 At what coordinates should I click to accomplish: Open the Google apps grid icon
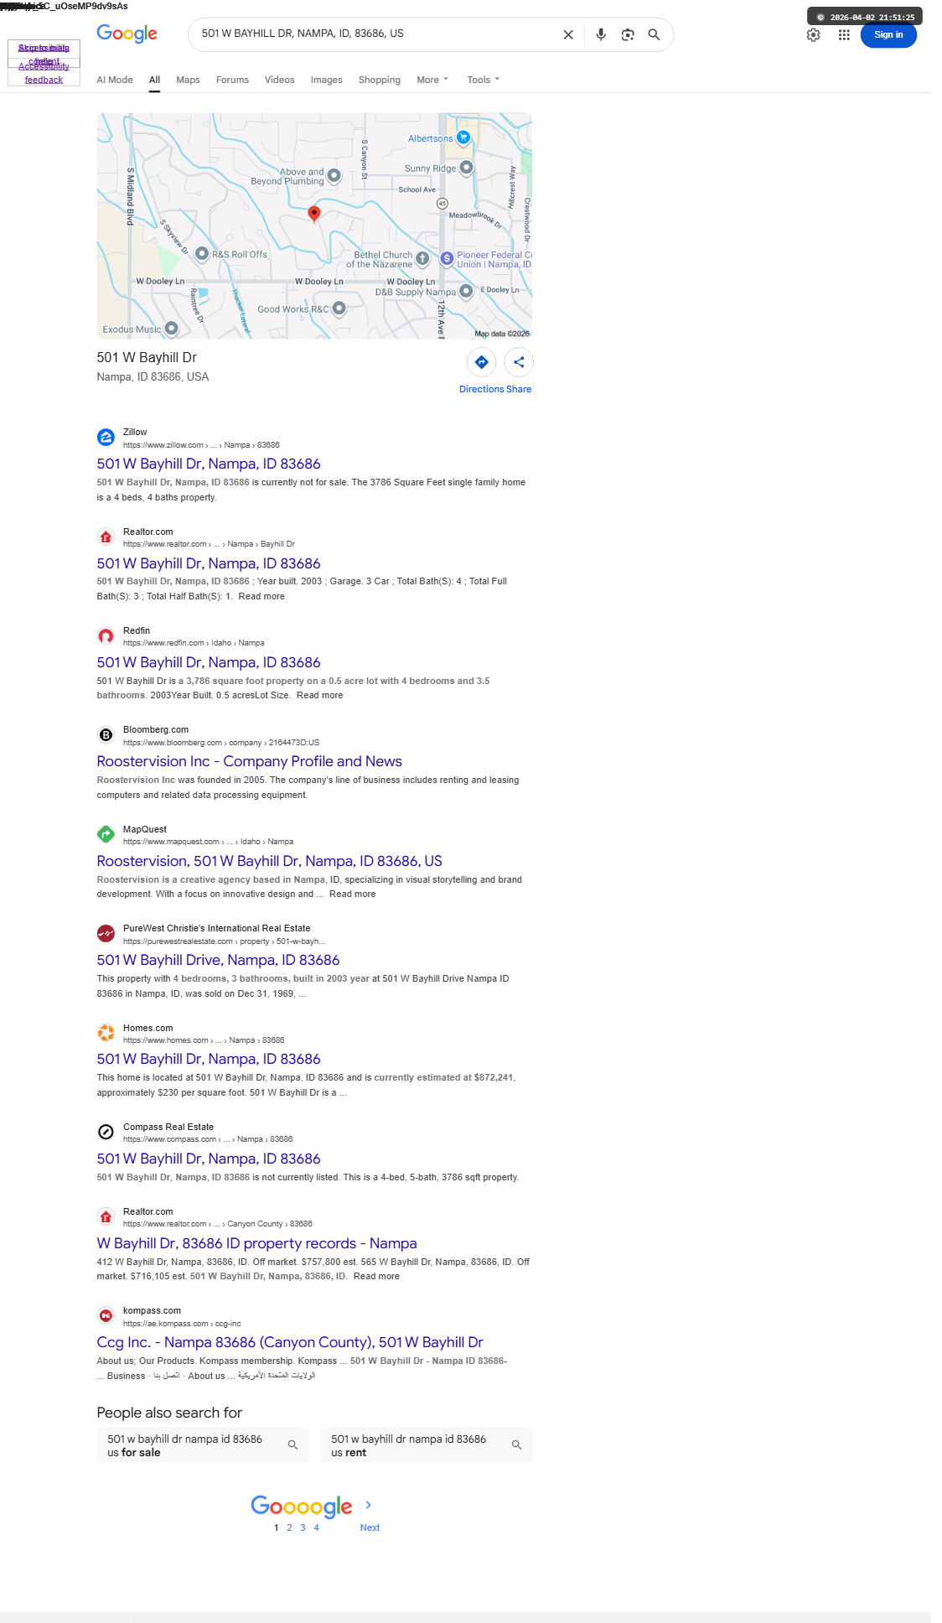[844, 34]
